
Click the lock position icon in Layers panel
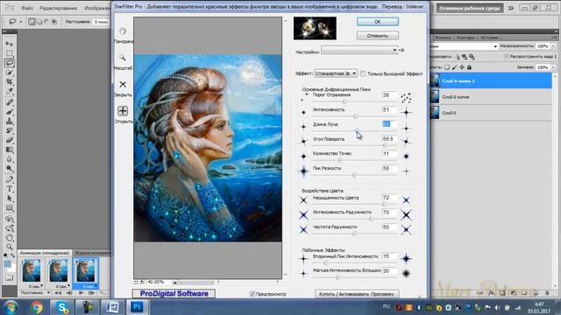(462, 67)
